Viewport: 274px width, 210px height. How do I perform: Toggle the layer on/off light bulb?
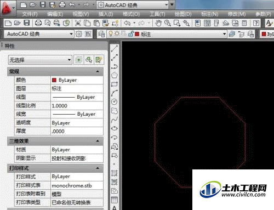tap(111, 33)
